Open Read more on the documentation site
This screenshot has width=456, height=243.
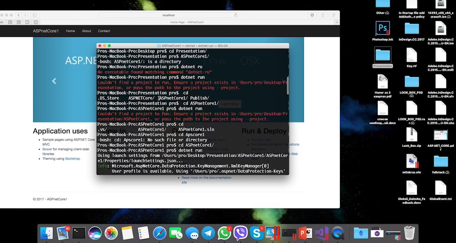point(207,180)
